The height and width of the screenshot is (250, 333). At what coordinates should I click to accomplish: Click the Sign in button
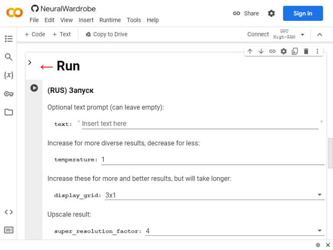[303, 13]
